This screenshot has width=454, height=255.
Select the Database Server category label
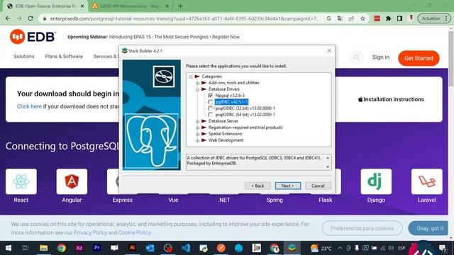click(x=223, y=121)
